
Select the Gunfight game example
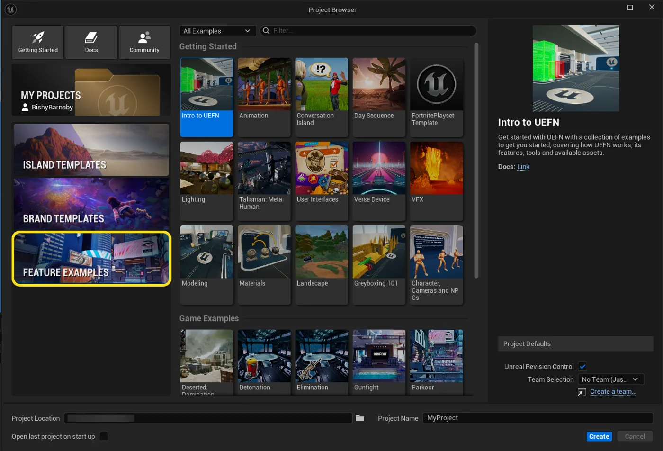coord(379,362)
